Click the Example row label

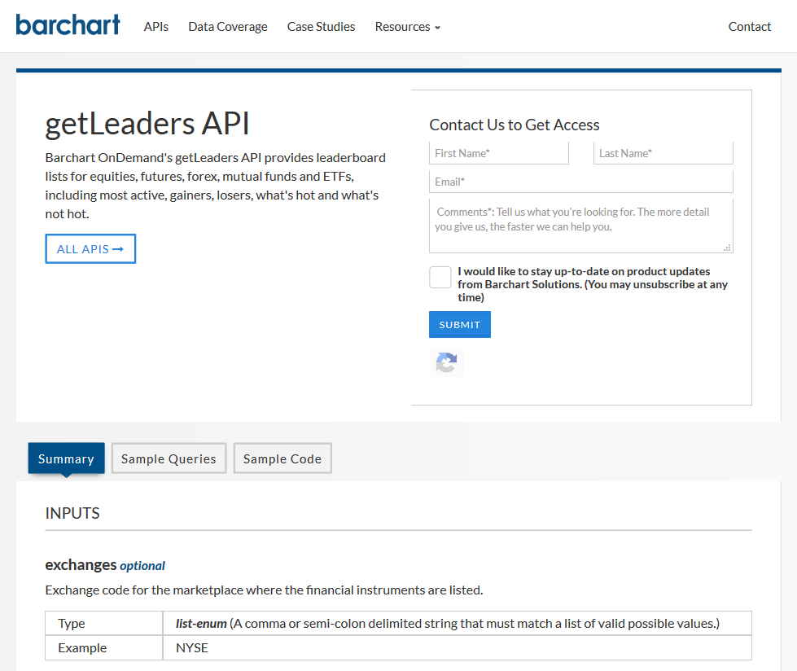click(82, 648)
